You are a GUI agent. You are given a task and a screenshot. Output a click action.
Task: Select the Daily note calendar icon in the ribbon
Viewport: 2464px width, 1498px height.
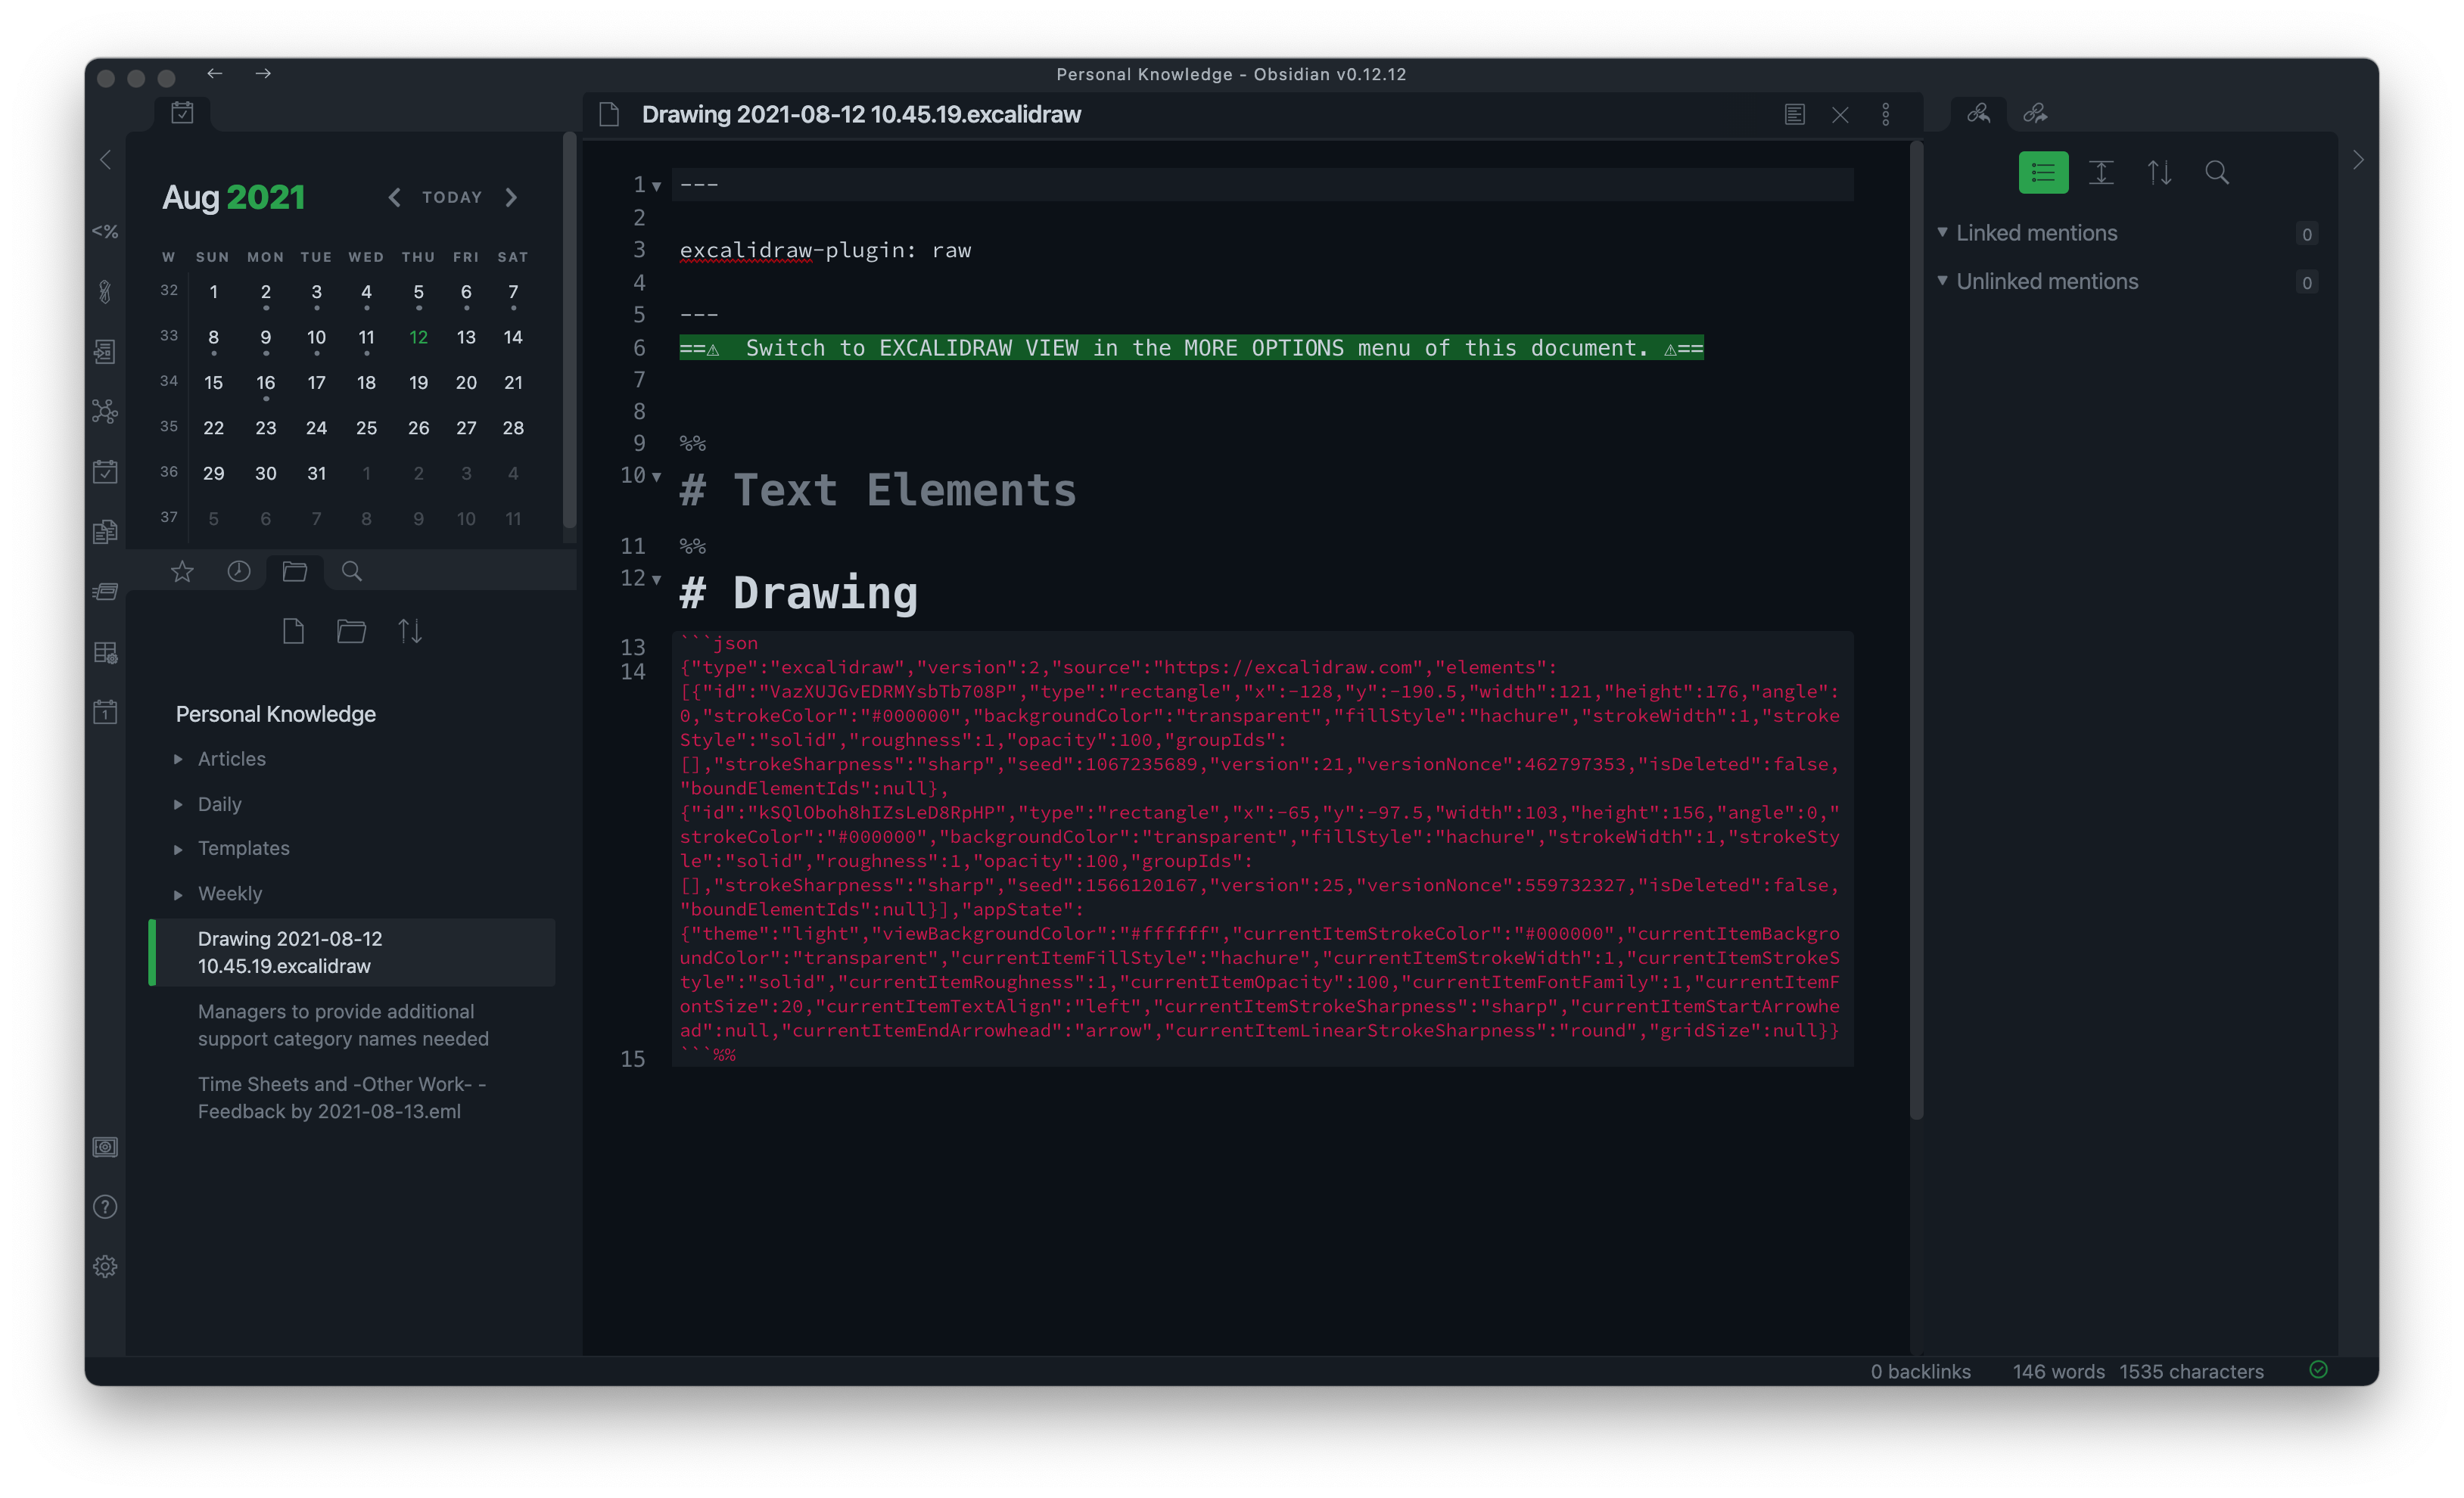pyautogui.click(x=105, y=711)
